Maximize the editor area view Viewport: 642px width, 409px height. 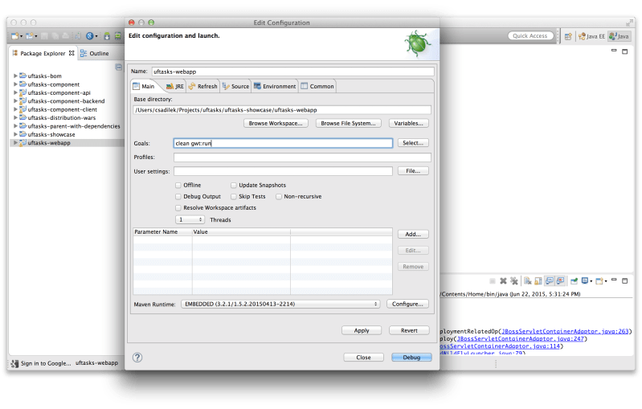pos(625,51)
